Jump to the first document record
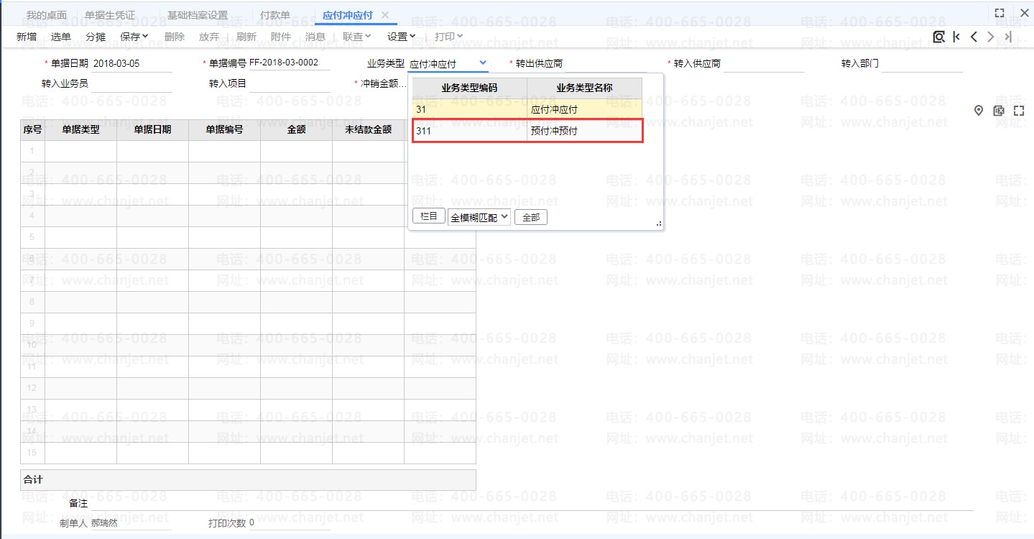 coord(956,37)
